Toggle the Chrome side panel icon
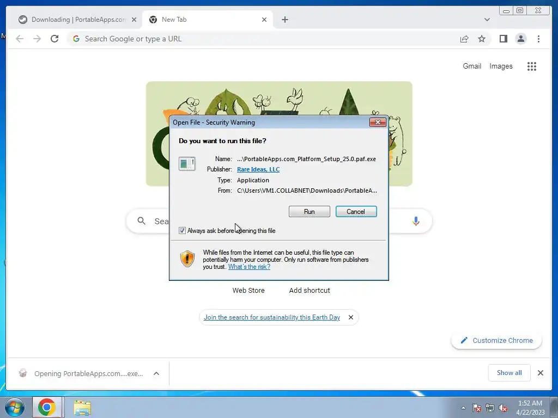 click(503, 39)
